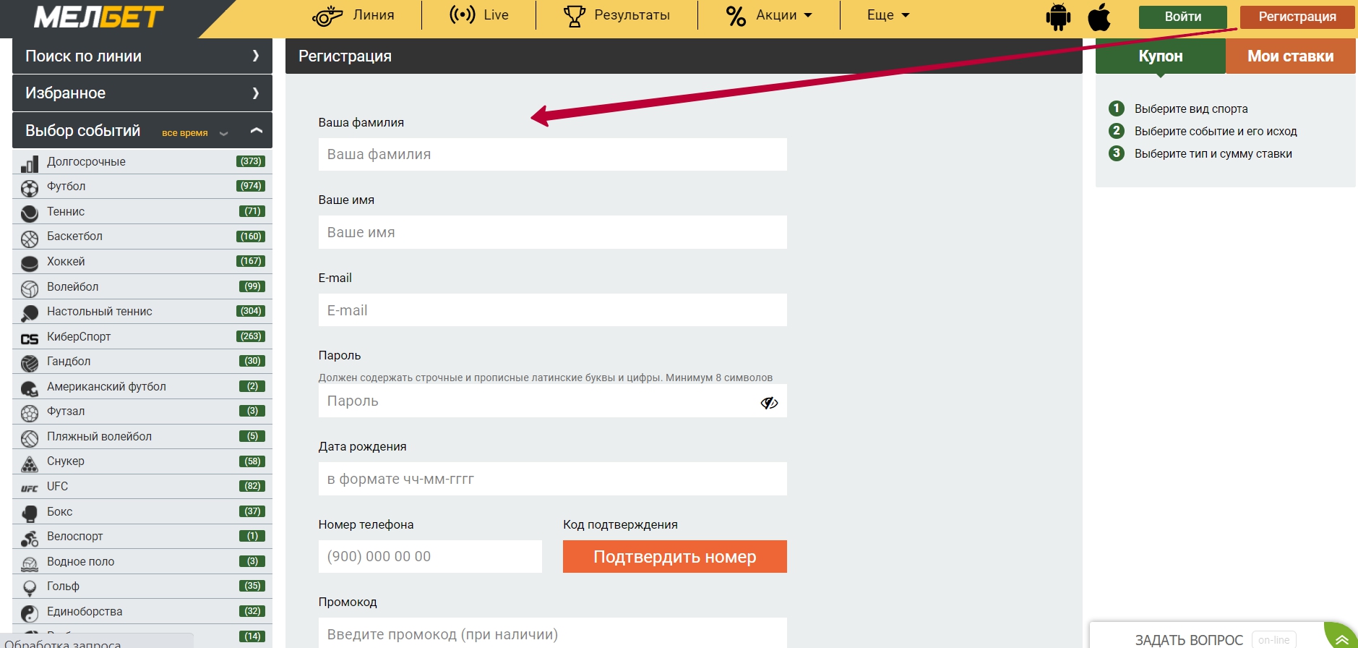The height and width of the screenshot is (648, 1358).
Task: Select the Долгосрочные bar chart icon
Action: point(30,163)
